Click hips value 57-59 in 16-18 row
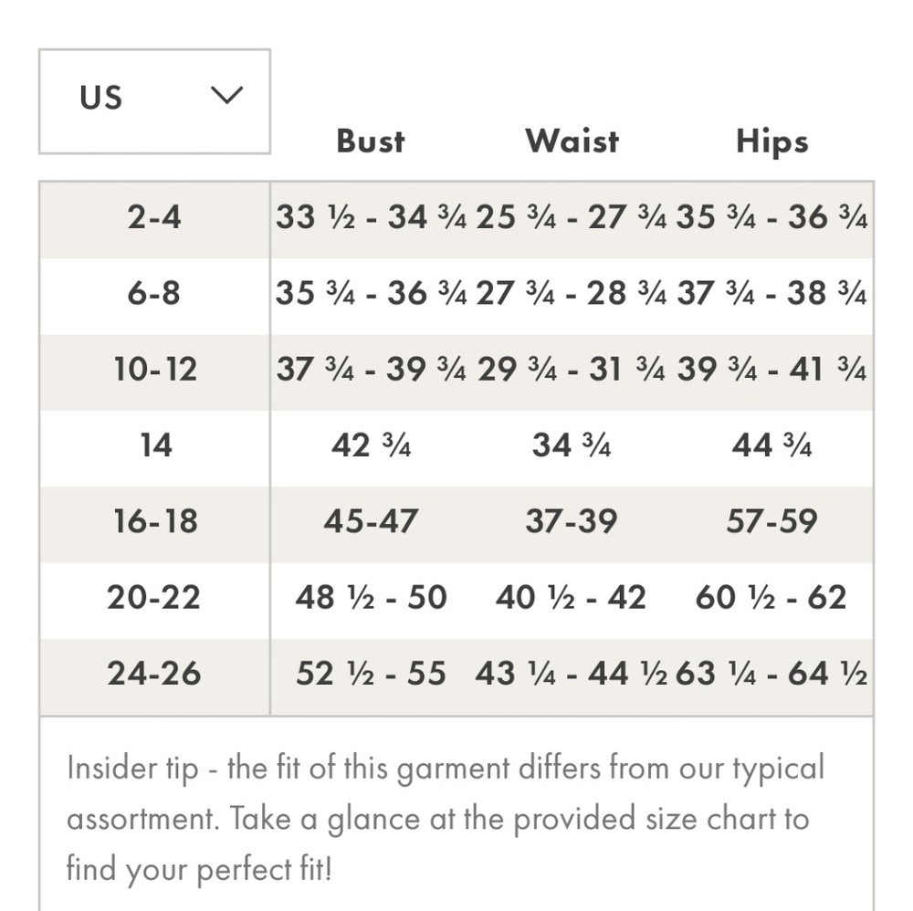This screenshot has width=913, height=911. click(771, 521)
